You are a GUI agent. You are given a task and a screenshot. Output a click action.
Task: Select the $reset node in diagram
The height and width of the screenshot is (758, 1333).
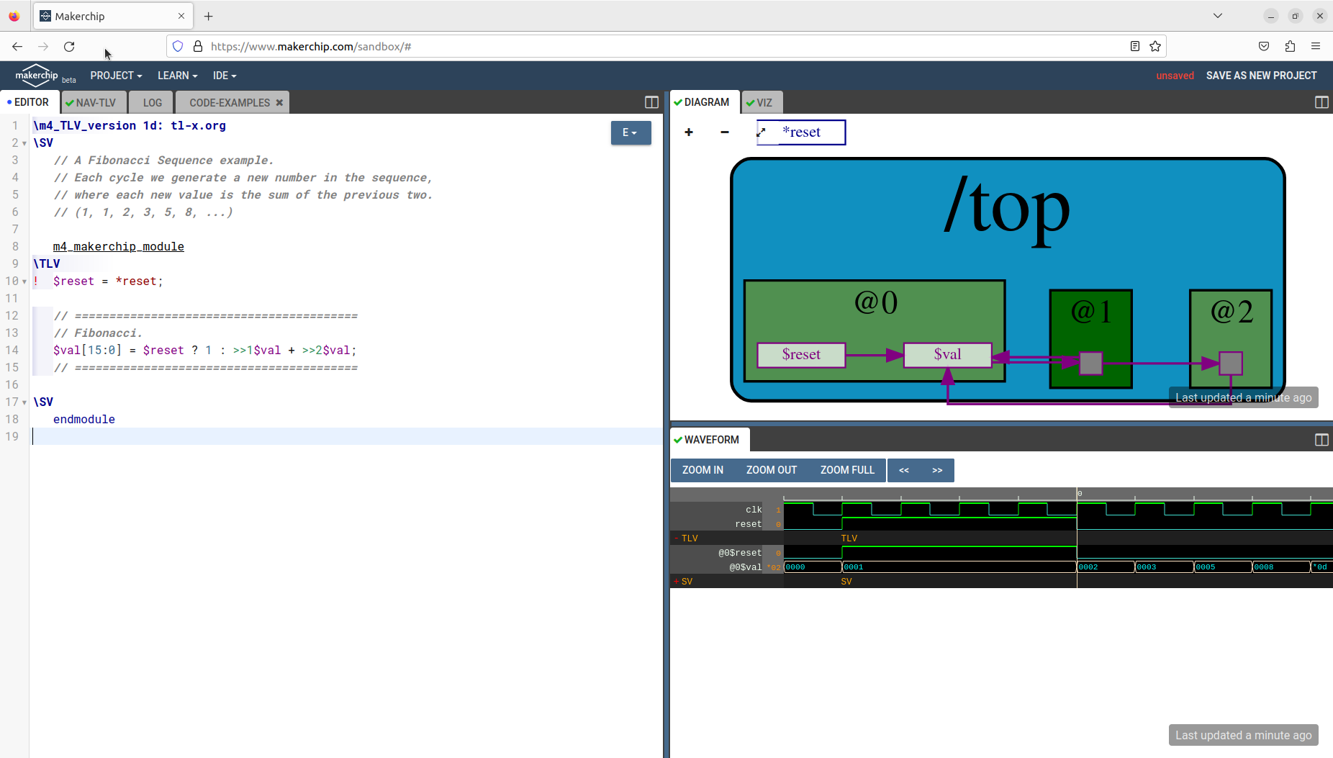pyautogui.click(x=801, y=355)
